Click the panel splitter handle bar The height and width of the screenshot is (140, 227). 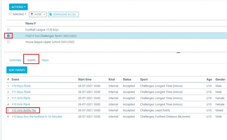coord(178,53)
